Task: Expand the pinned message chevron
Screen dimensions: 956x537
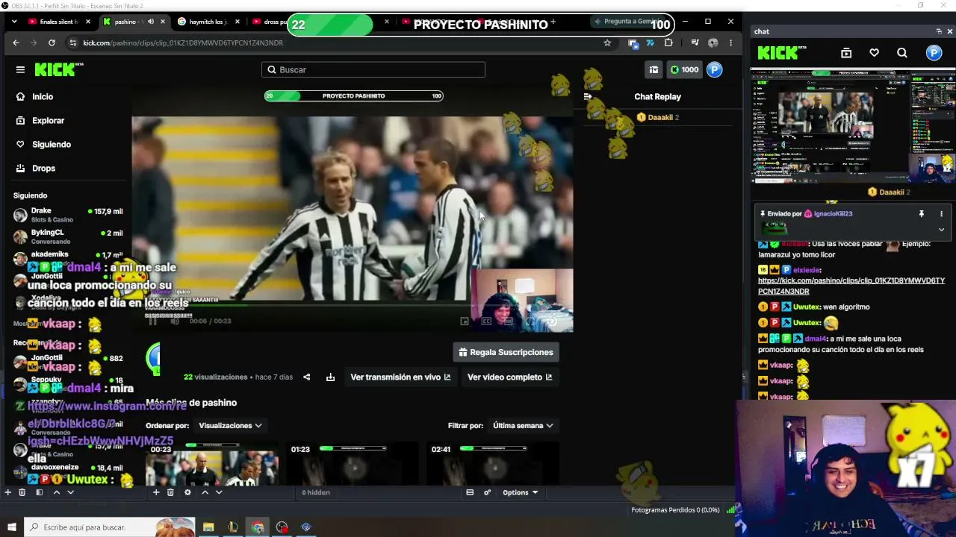Action: [941, 230]
